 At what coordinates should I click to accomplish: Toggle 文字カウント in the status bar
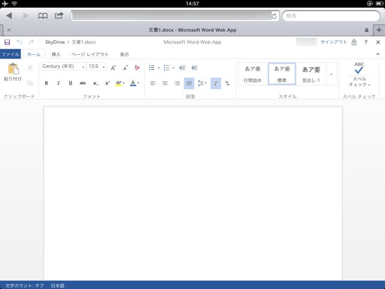coord(24,285)
